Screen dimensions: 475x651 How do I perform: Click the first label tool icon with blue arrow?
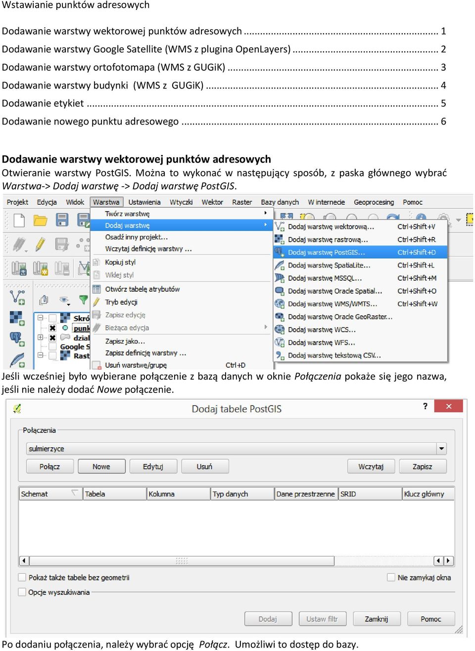coord(19,268)
